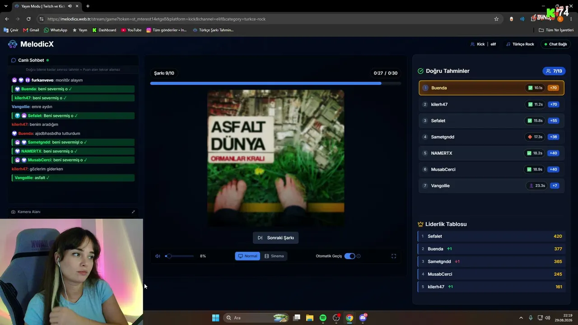Click the Kamera Alanı camera icon
This screenshot has width=578, height=325.
(x=13, y=212)
